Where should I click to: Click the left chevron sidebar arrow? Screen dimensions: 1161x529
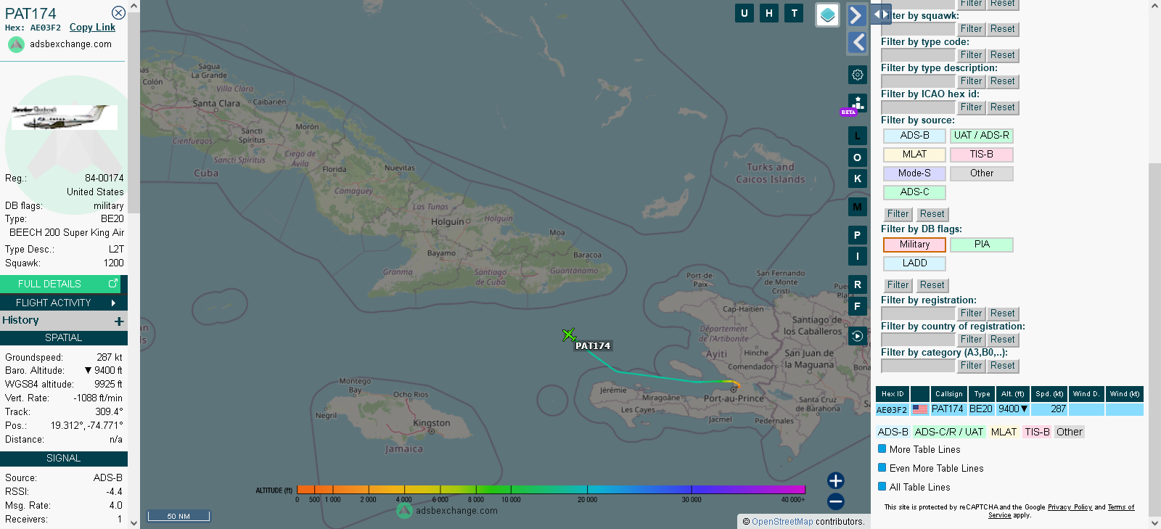click(858, 43)
